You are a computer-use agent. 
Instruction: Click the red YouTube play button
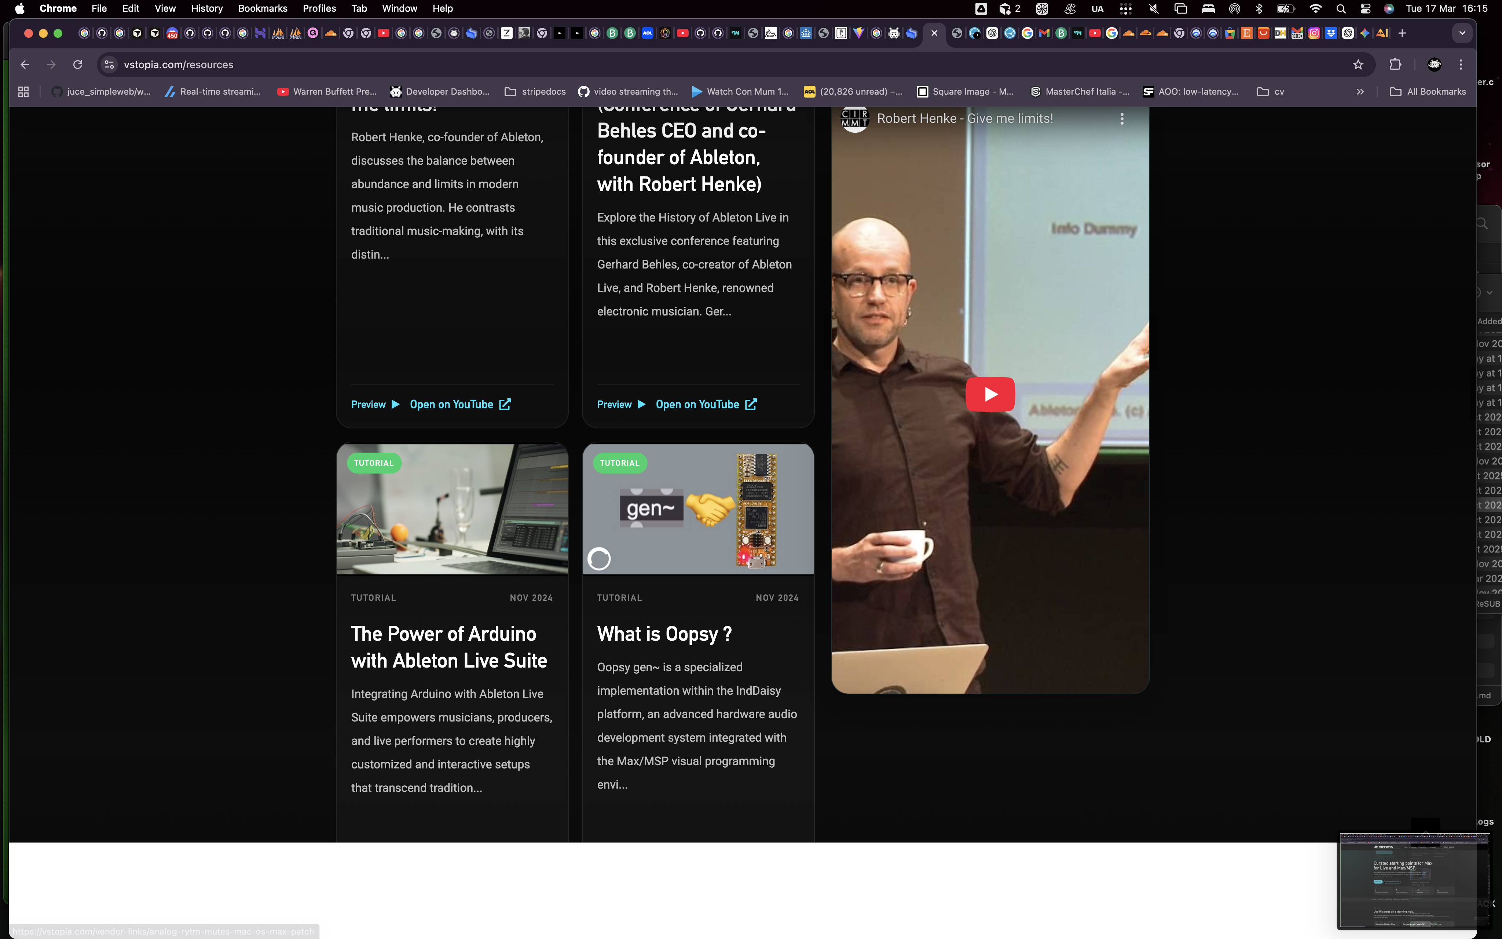pyautogui.click(x=990, y=394)
